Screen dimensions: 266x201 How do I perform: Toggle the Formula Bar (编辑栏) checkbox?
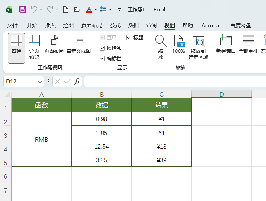coord(102,59)
